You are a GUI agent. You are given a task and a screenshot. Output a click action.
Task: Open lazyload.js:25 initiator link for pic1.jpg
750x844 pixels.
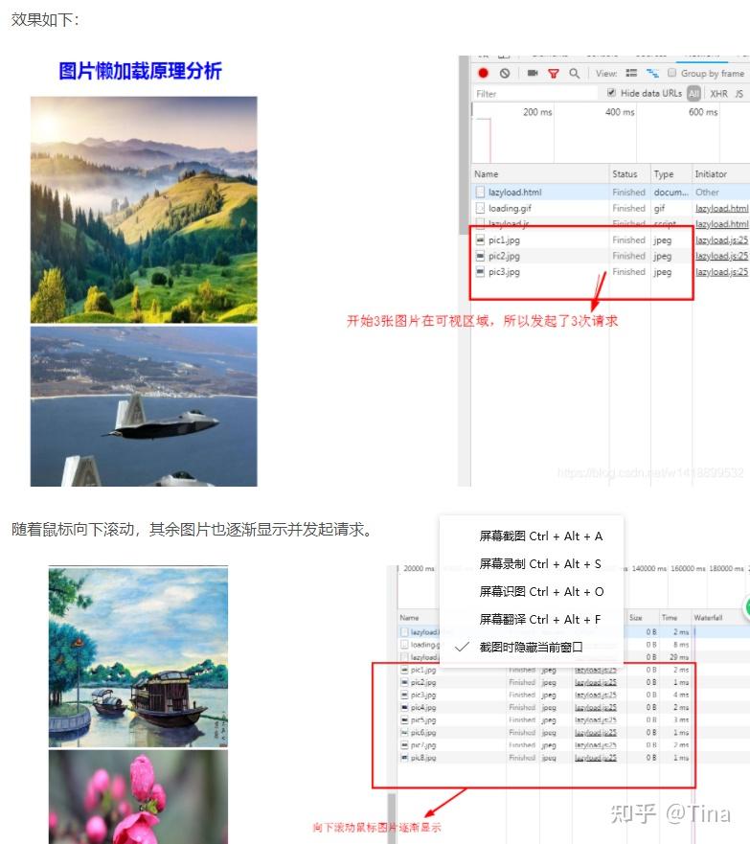point(721,240)
